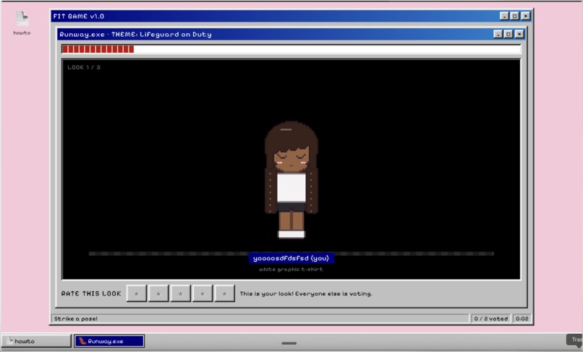583x352 pixels.
Task: Click the 'LOOK 1 / 3' counter
Action: pyautogui.click(x=84, y=67)
